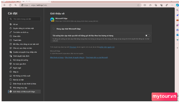Open Bắt đầu, nhà riêng và các tab mới
This screenshot has width=179, height=103.
[x=24, y=44]
